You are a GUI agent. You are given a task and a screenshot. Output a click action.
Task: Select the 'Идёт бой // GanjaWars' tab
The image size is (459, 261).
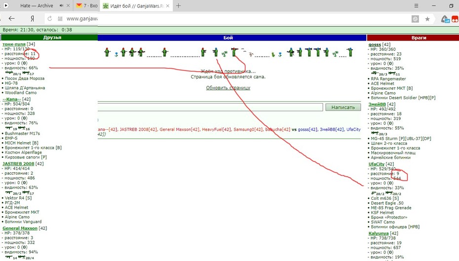pos(137,6)
